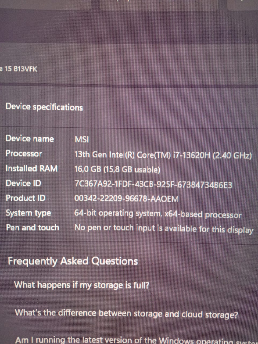Viewport: 258px width, 344px height.
Task: Click the Device name label
Action: tap(30, 139)
